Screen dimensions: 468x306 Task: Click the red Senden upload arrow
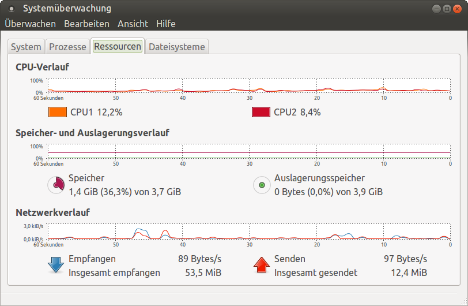pyautogui.click(x=262, y=265)
